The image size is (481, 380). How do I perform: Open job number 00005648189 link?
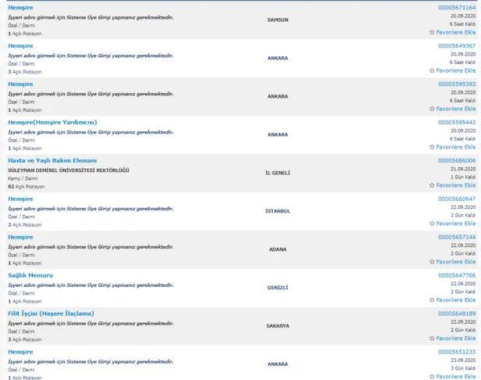click(456, 314)
